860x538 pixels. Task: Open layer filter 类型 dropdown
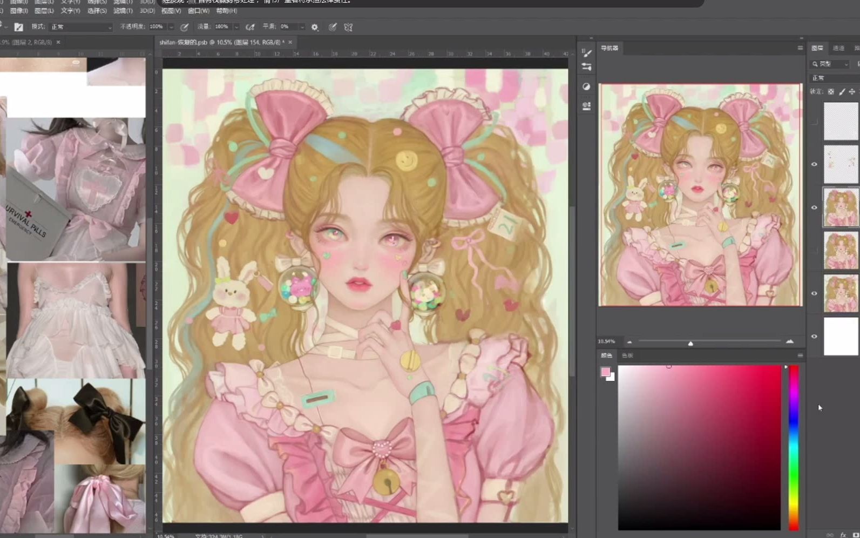pos(830,64)
